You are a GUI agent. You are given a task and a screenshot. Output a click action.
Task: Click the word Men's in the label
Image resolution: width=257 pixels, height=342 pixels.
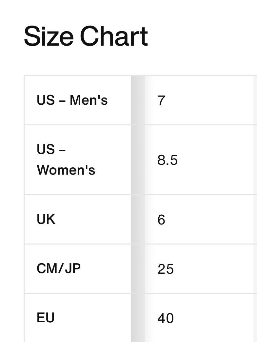89,100
